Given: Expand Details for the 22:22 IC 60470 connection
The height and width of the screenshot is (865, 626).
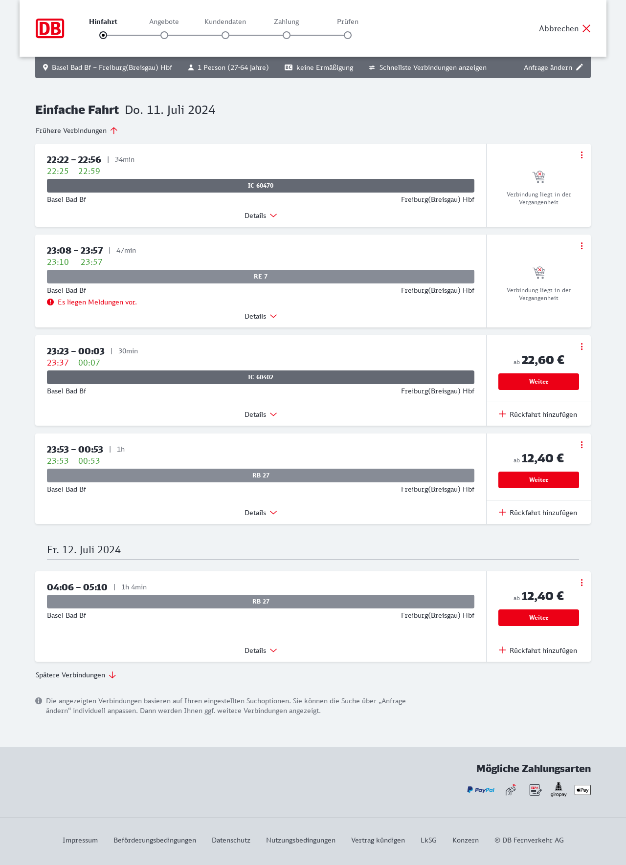Looking at the screenshot, I should (x=261, y=216).
